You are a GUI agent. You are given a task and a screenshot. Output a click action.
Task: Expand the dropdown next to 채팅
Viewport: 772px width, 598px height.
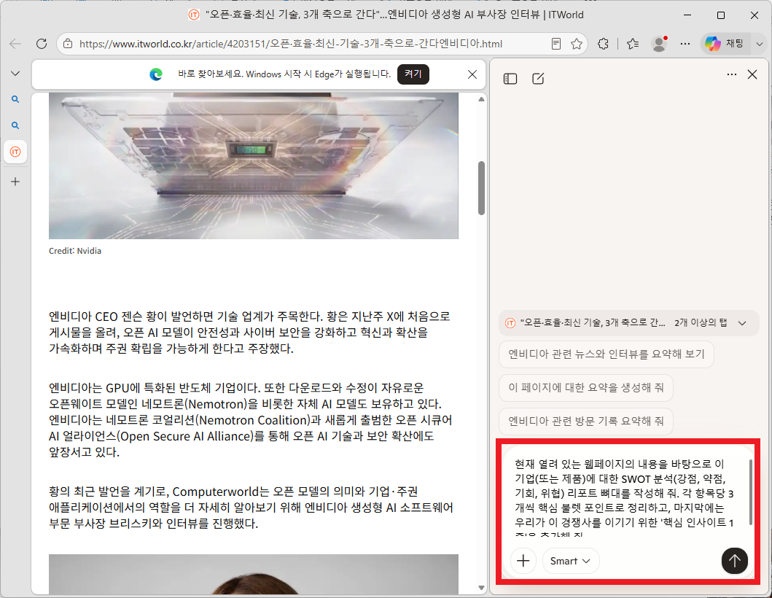[760, 44]
